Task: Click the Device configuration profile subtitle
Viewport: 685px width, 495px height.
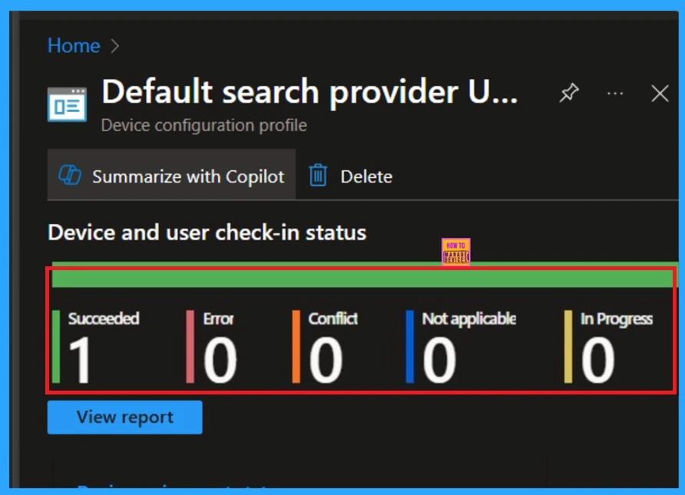Action: 204,125
